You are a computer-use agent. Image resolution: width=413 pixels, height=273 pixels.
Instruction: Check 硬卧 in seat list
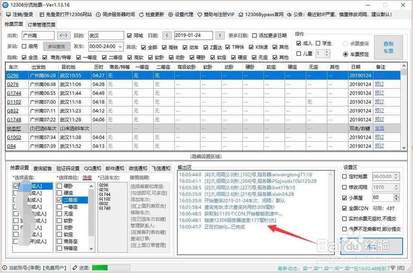pyautogui.click(x=59, y=186)
